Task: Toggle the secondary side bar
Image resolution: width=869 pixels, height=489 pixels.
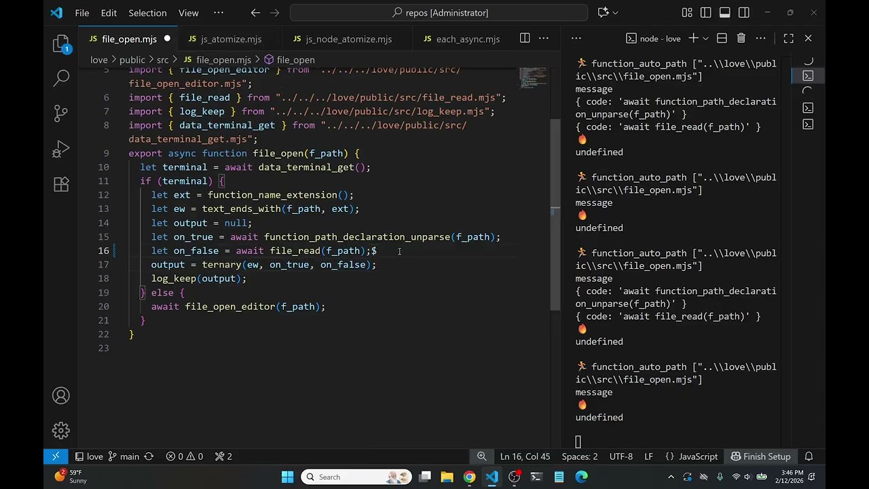Action: (x=744, y=12)
